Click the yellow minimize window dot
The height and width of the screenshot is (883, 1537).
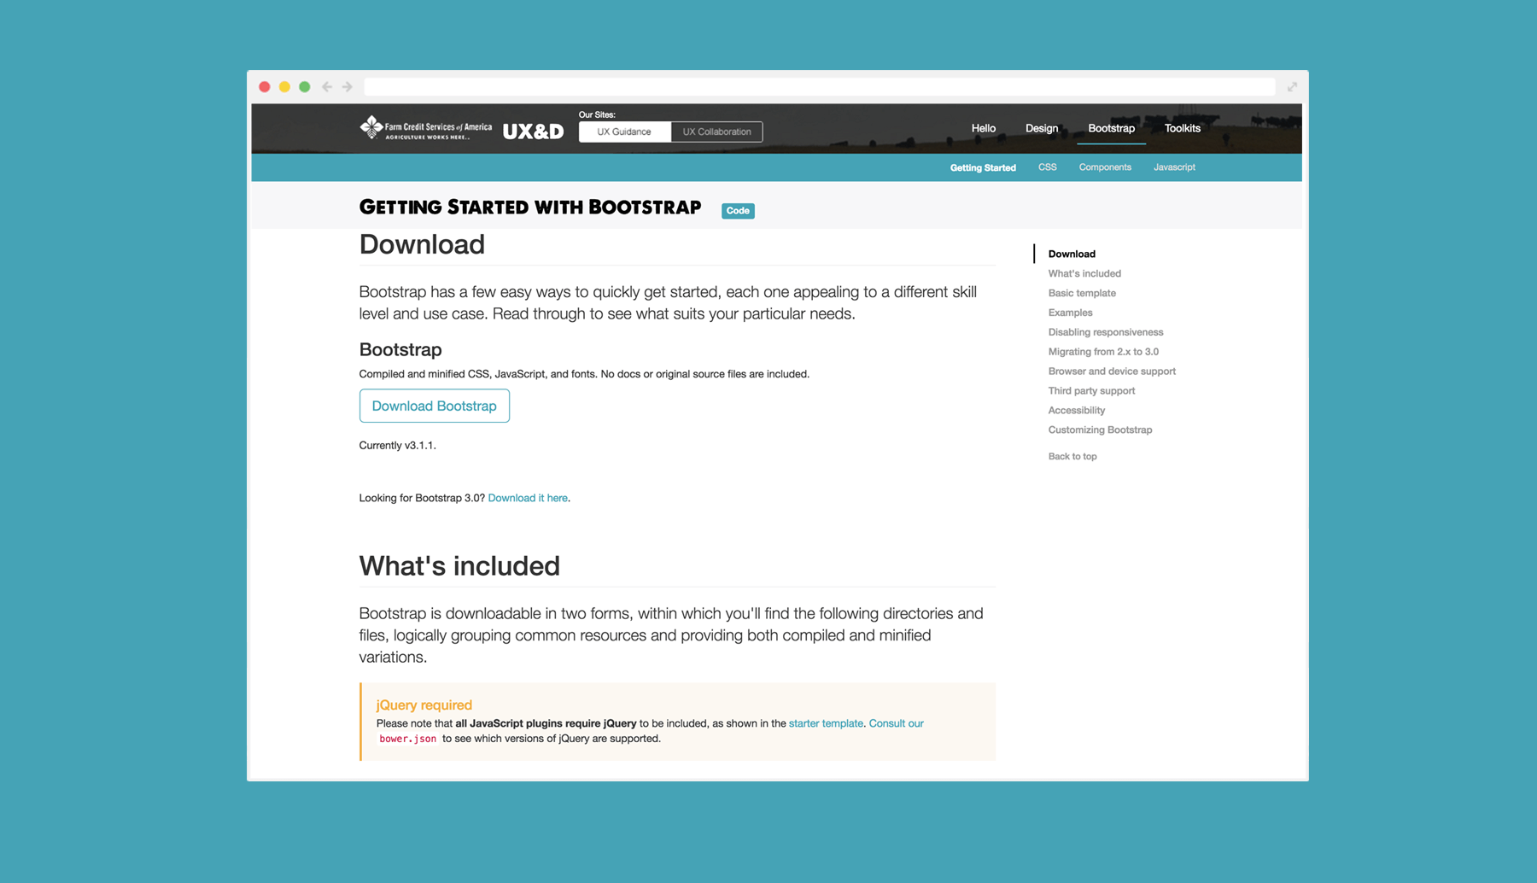click(x=284, y=87)
